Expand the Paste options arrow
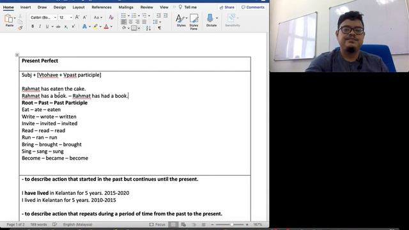This screenshot has height=230, width=409. point(15,18)
